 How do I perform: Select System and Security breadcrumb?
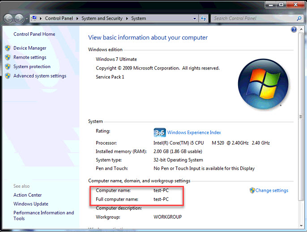(x=102, y=18)
